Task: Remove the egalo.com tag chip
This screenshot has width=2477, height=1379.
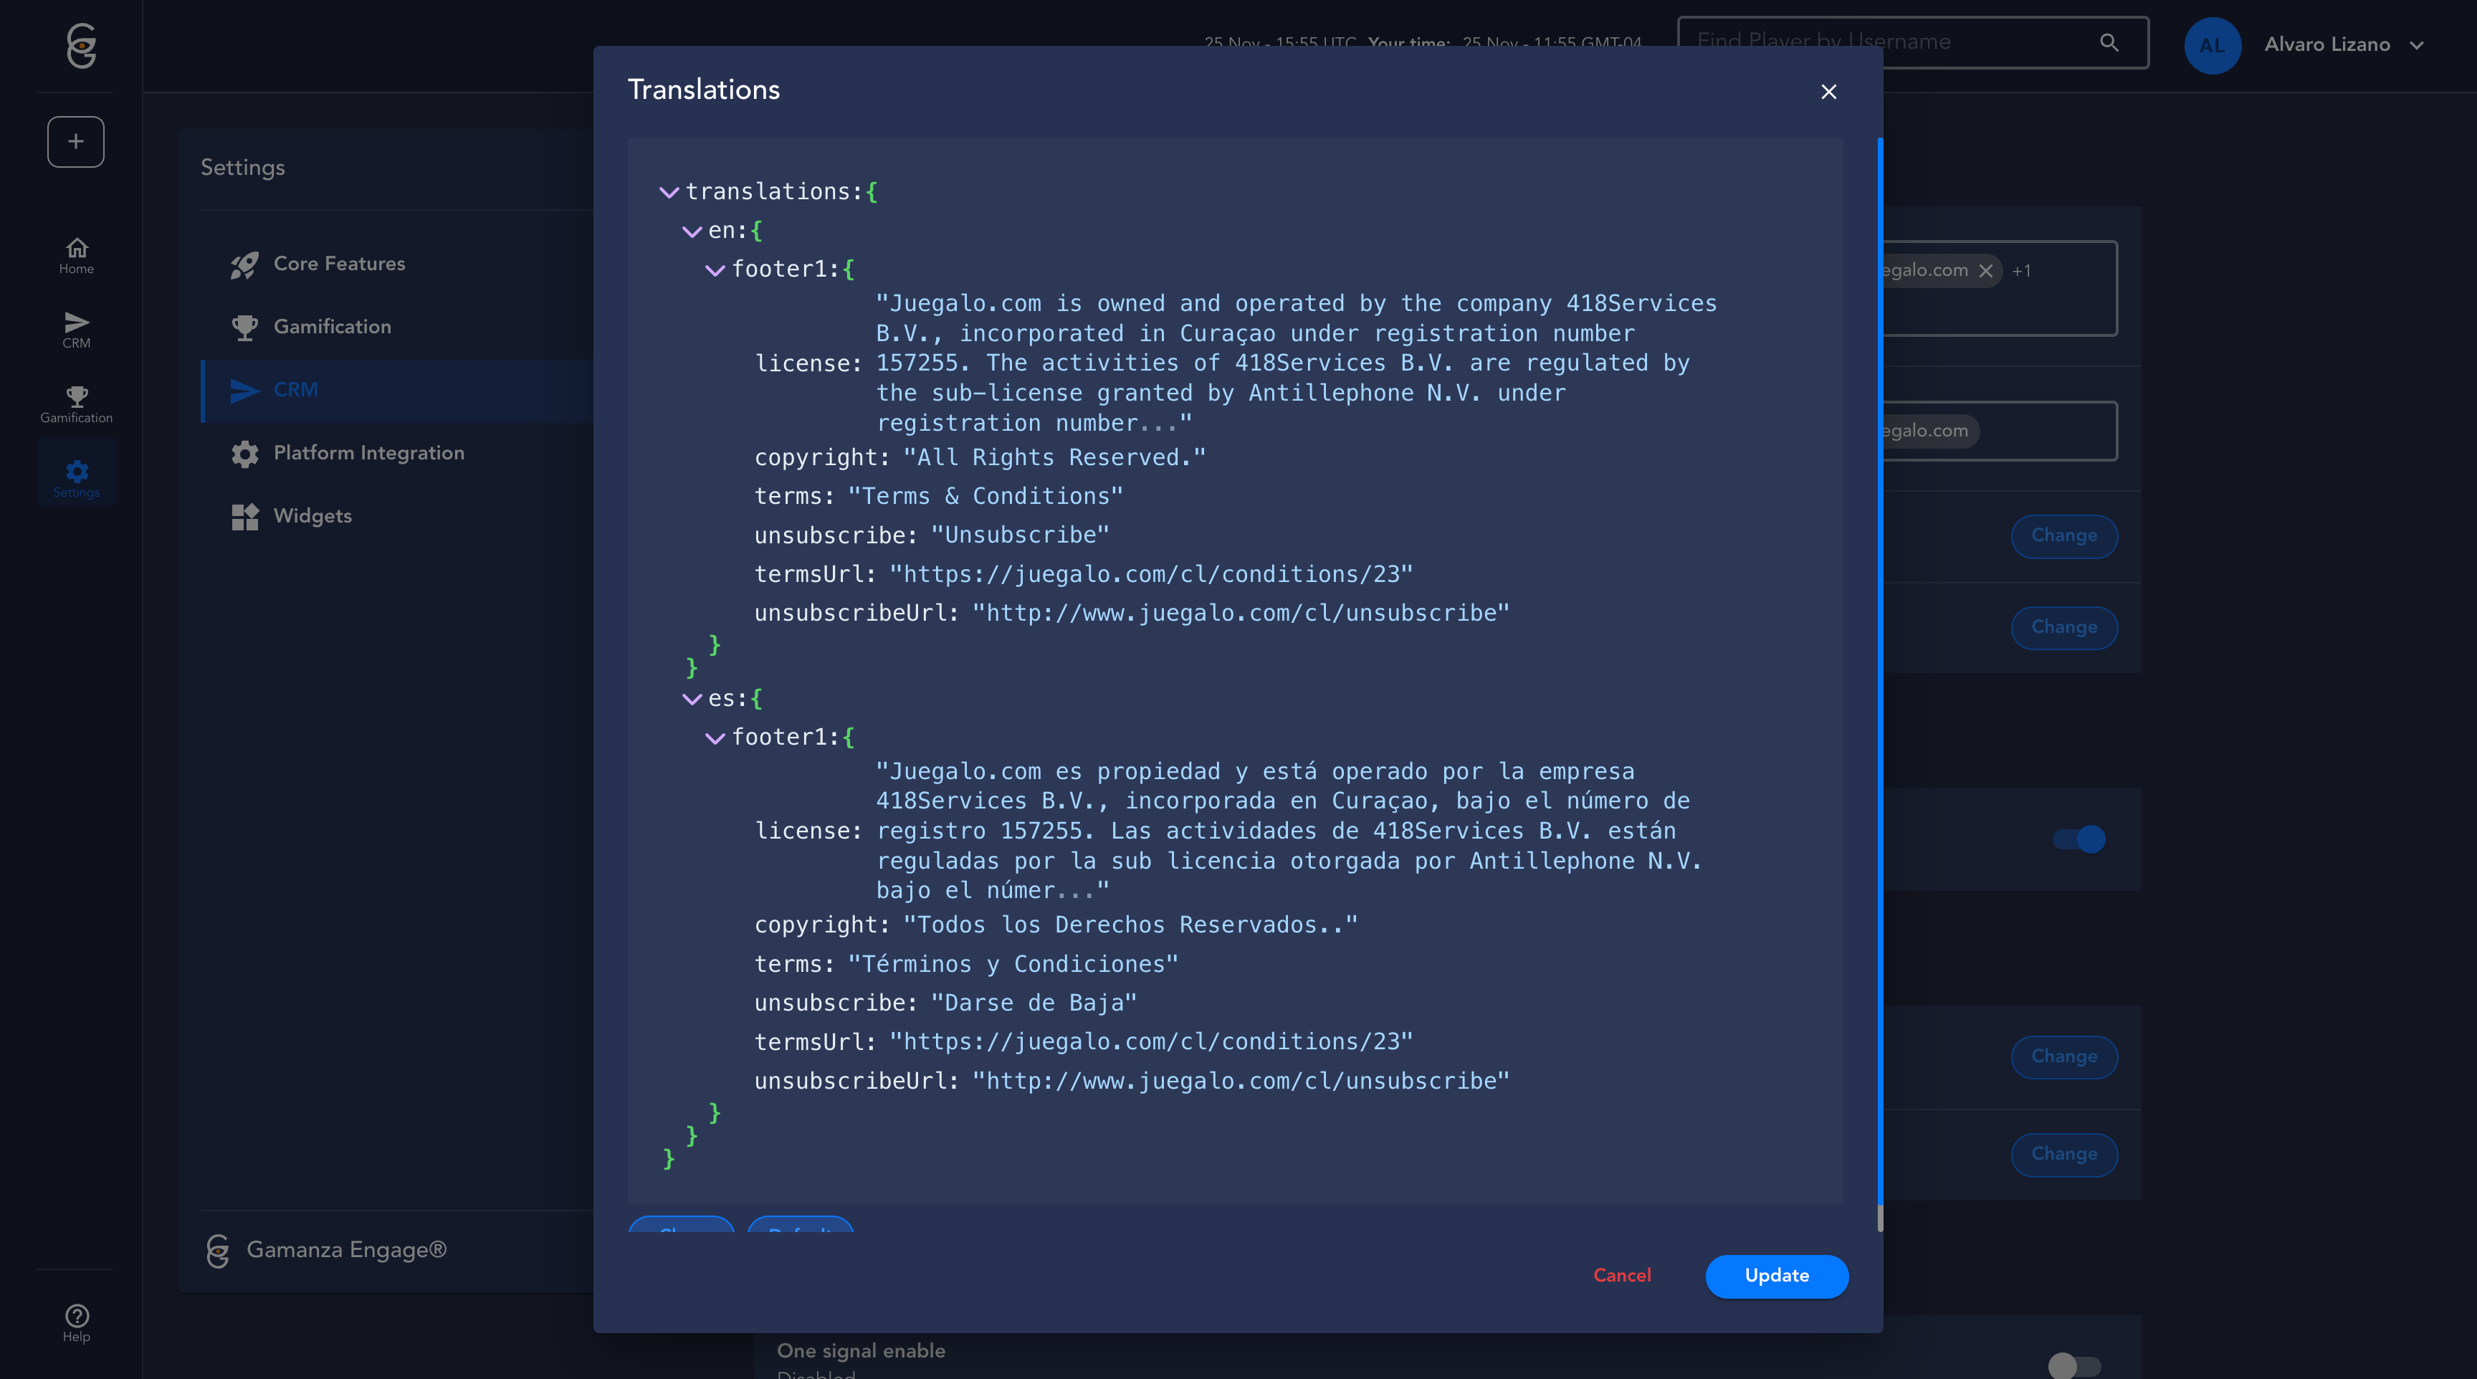Action: pyautogui.click(x=1985, y=271)
